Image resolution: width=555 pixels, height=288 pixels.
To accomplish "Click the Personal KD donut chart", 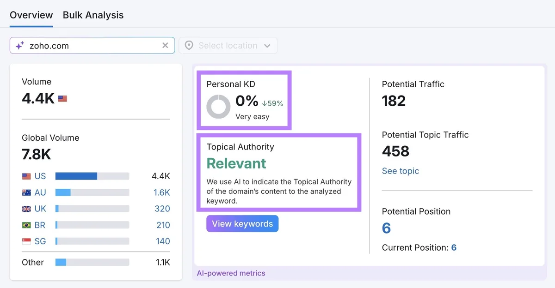I will [x=218, y=107].
